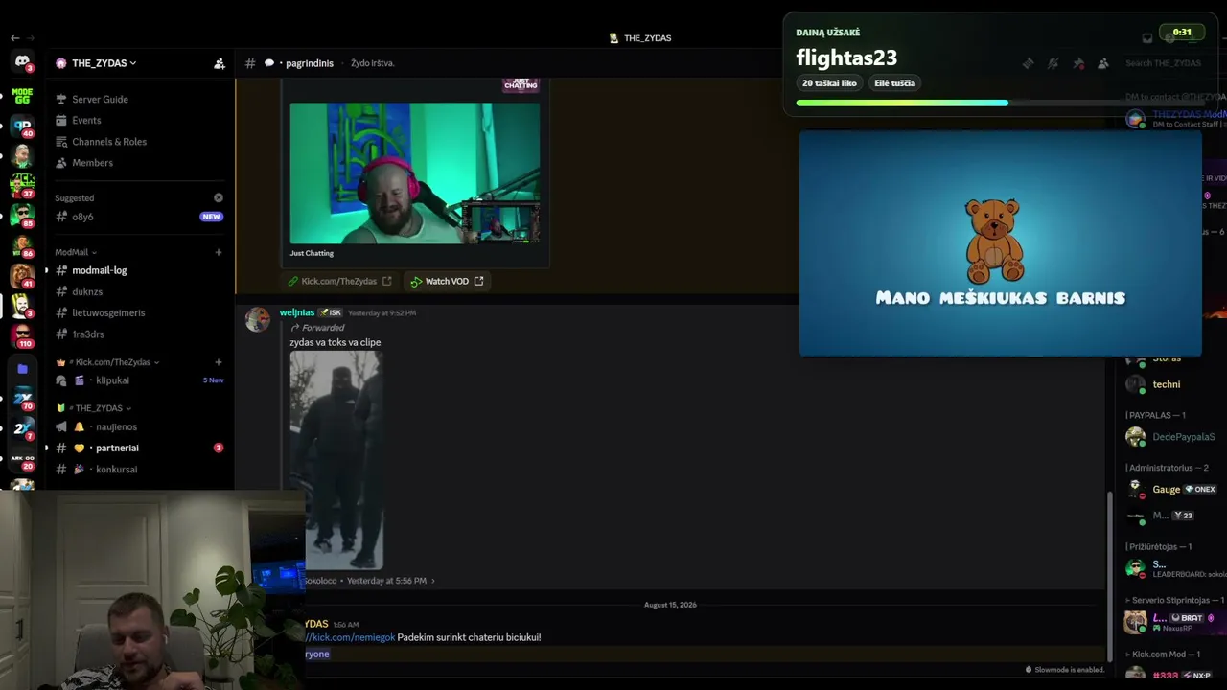Open the threads icon in channel header

coord(1028,63)
